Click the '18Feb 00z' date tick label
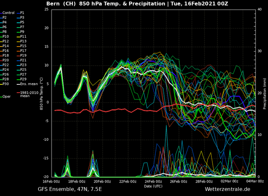 [x=77, y=181]
